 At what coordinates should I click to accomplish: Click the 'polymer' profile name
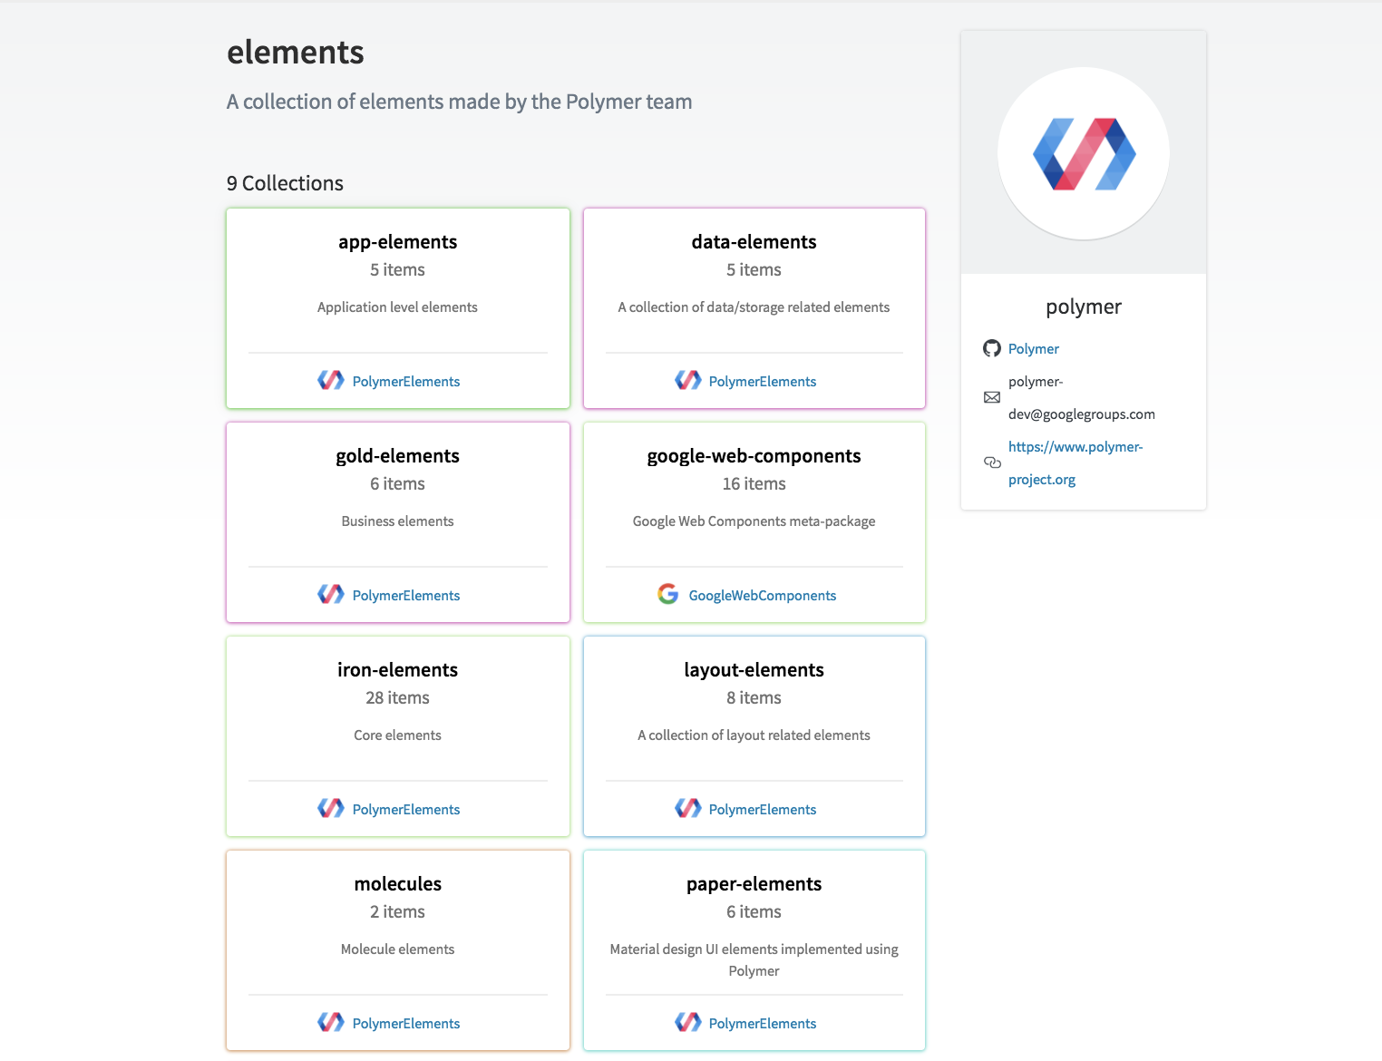point(1084,307)
